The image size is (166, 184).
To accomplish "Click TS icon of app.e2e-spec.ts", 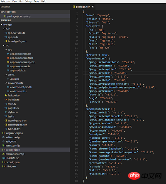I will point(6,33).
